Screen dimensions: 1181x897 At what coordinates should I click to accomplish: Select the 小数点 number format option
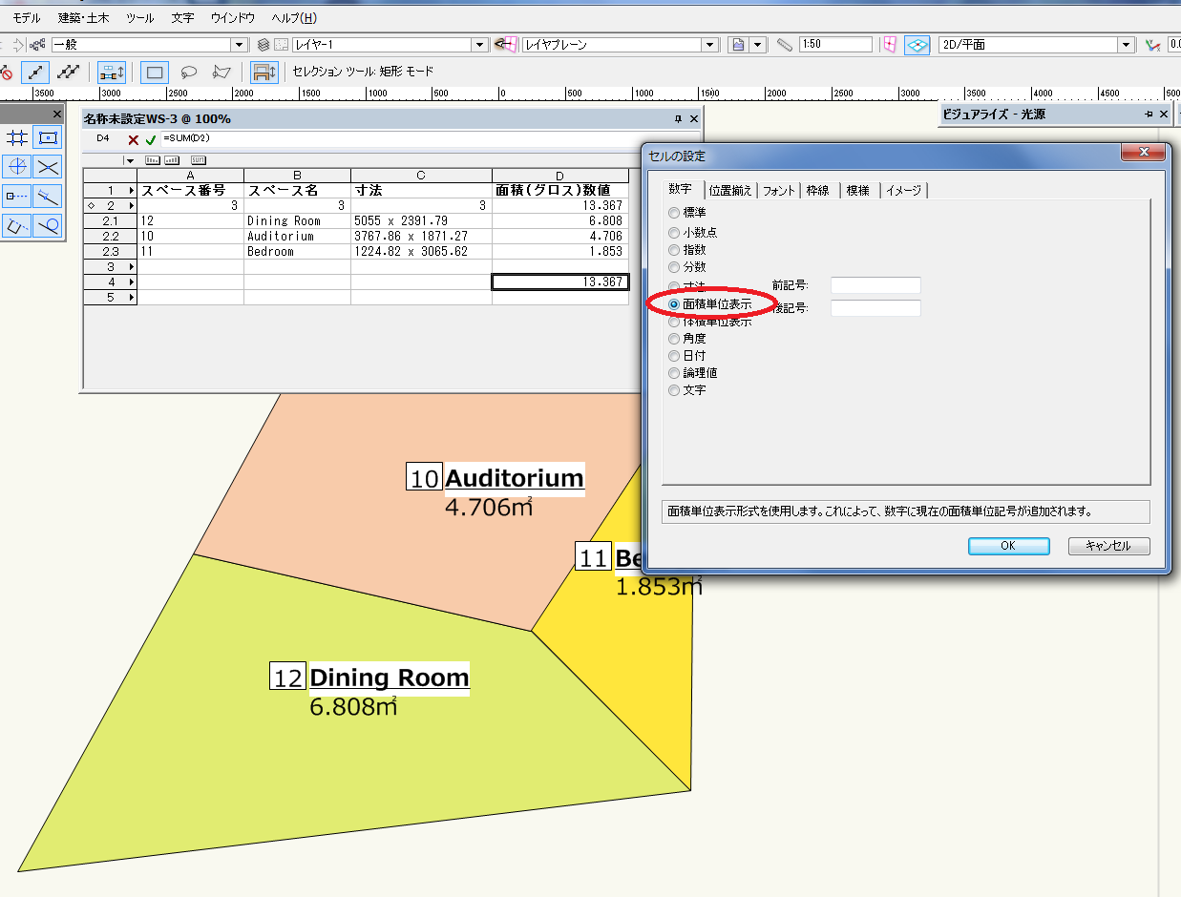point(675,233)
